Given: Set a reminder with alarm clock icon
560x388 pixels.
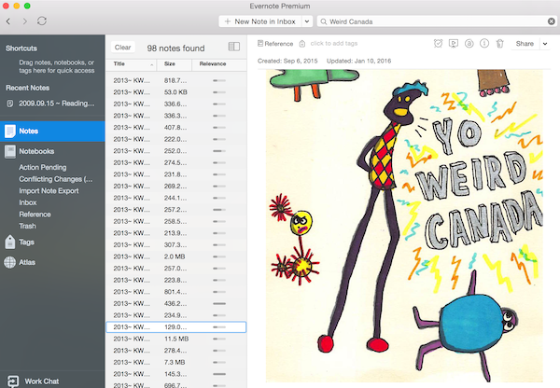Looking at the screenshot, I should click(x=439, y=44).
